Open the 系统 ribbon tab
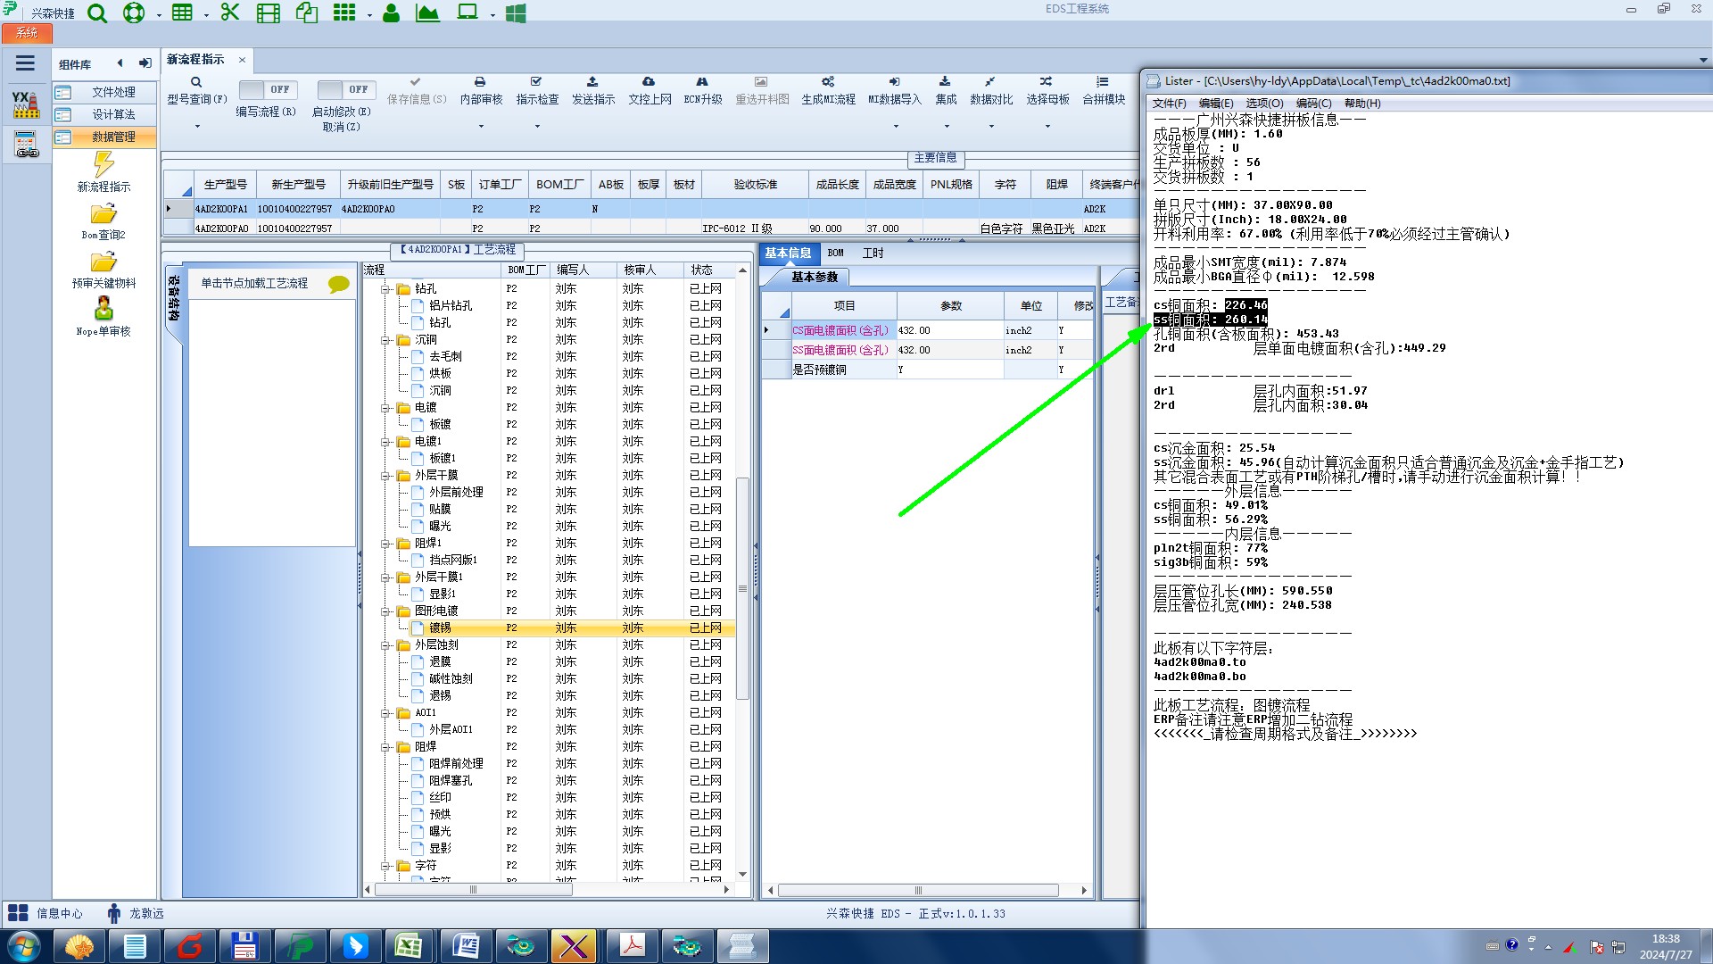 (27, 33)
